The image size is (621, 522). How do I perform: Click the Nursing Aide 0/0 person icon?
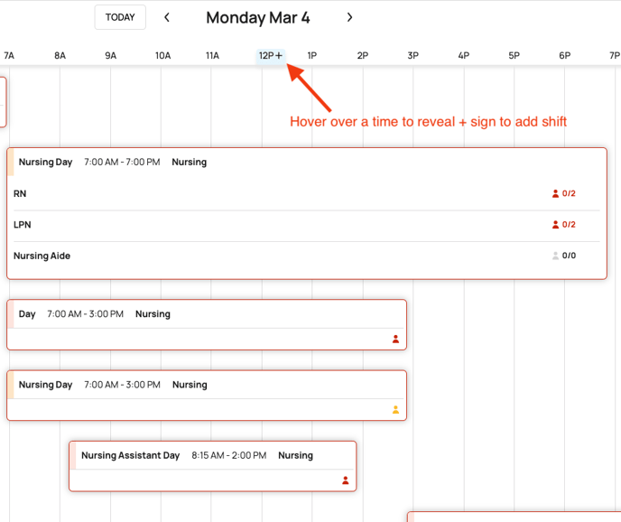point(555,256)
